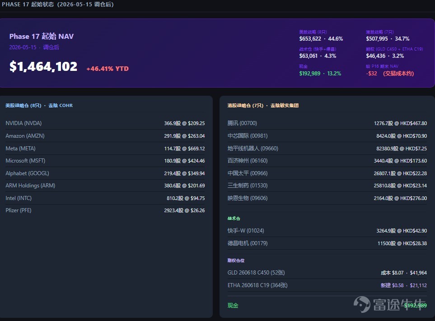Click 26807.1股 @ HKD$22.28 value
The height and width of the screenshot is (321, 435).
coord(400,173)
